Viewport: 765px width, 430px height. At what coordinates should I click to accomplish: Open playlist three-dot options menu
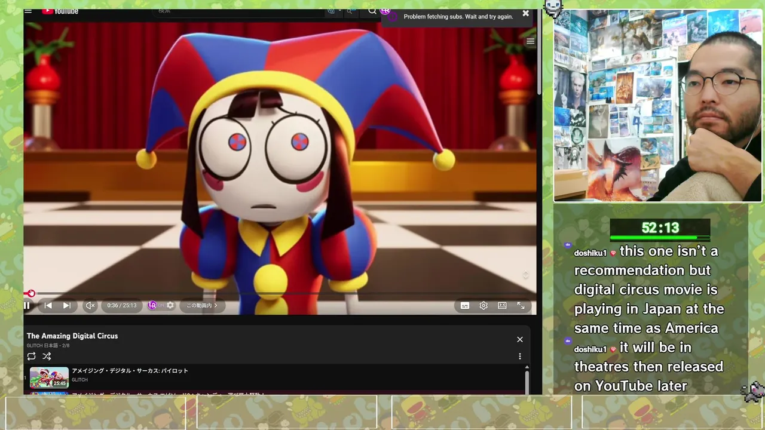[x=520, y=357]
